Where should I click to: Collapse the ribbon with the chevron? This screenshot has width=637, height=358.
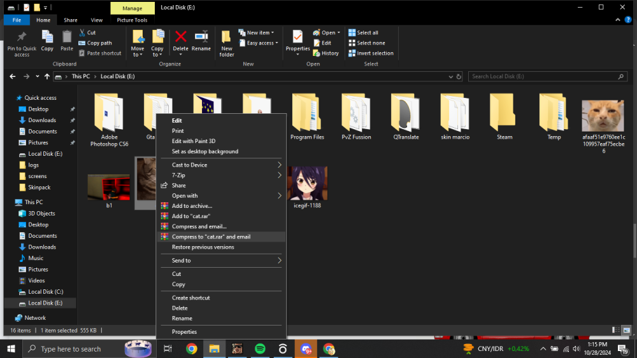coord(618,20)
